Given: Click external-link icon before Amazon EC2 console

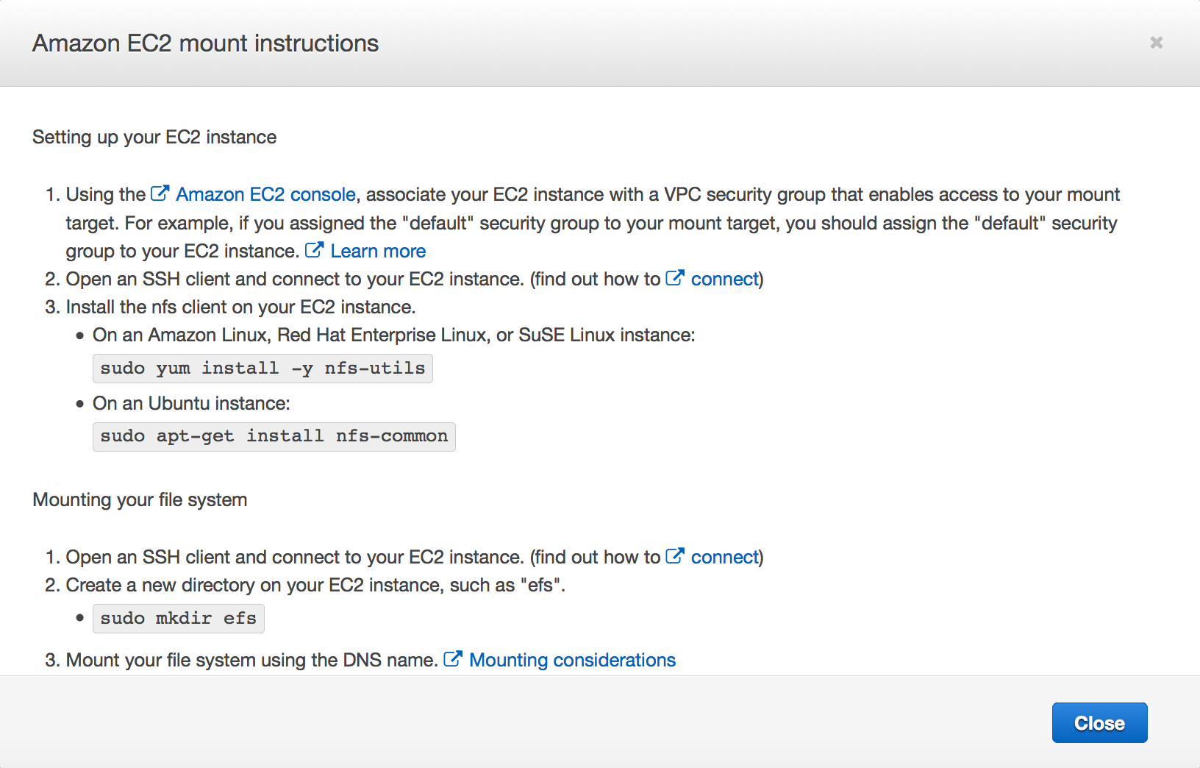Looking at the screenshot, I should click(160, 194).
